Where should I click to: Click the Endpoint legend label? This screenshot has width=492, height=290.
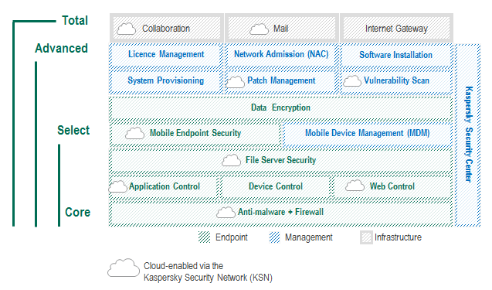pos(231,237)
